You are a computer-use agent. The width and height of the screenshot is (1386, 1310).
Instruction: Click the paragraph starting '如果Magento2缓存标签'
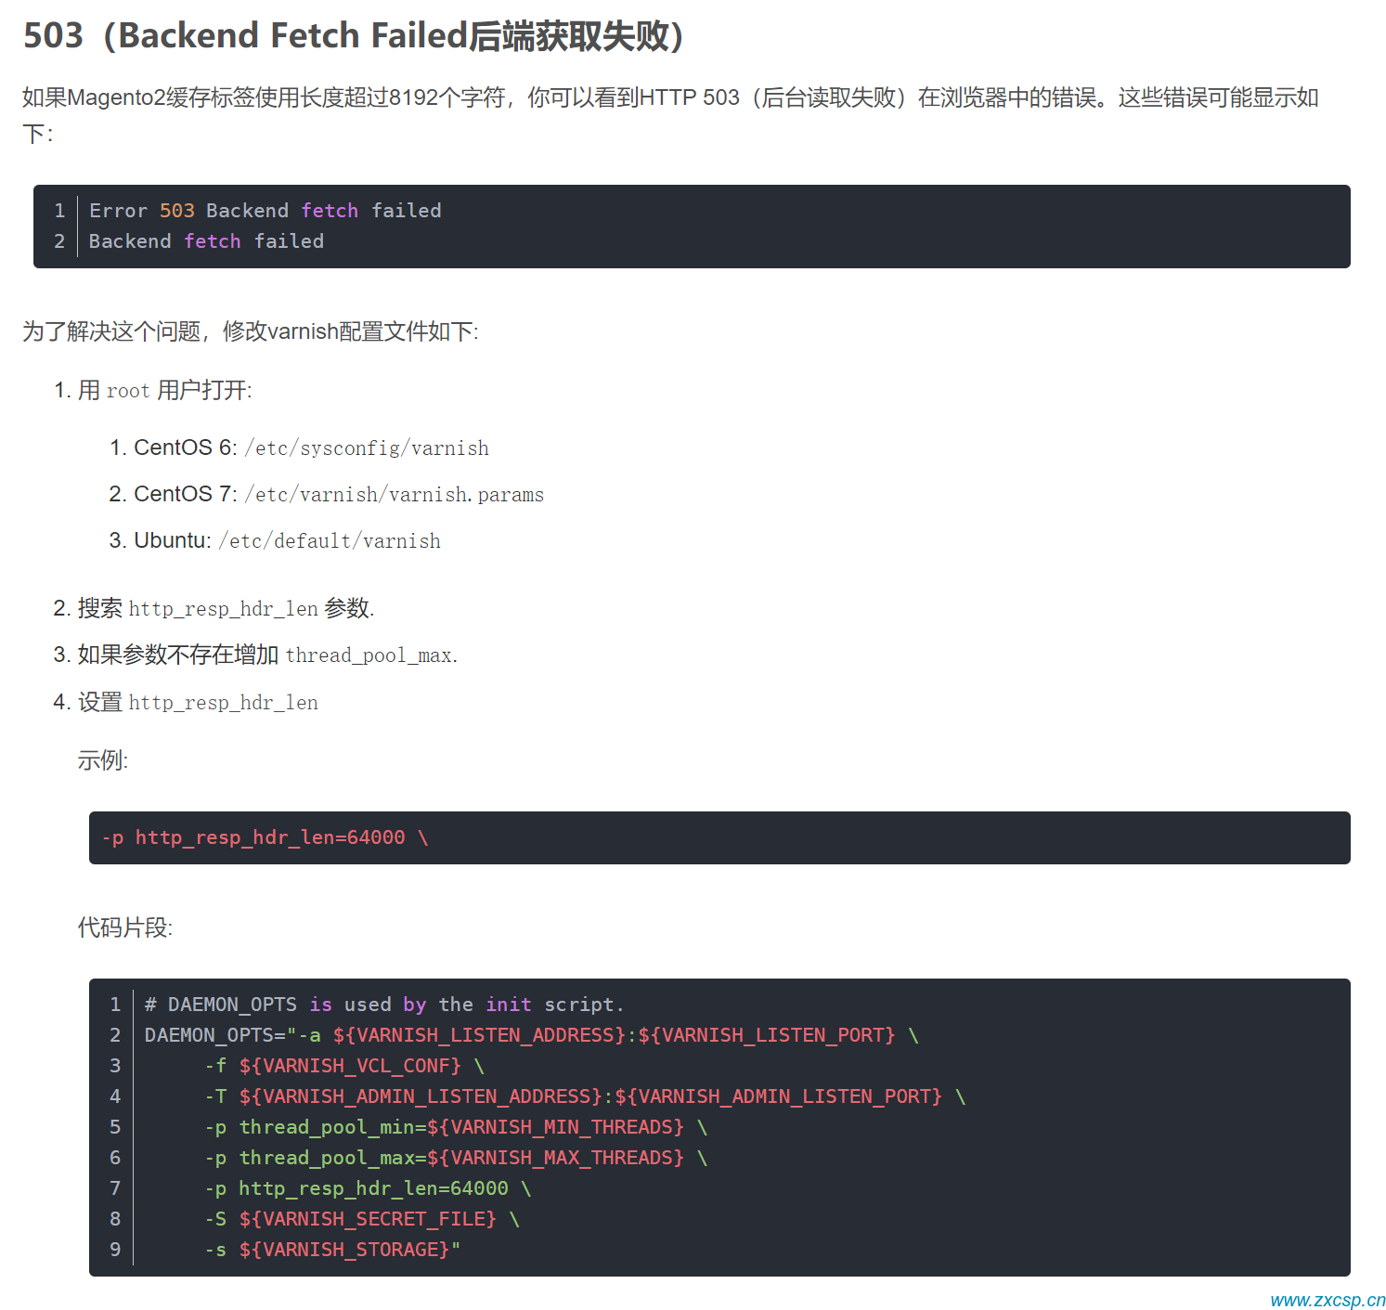point(670,115)
